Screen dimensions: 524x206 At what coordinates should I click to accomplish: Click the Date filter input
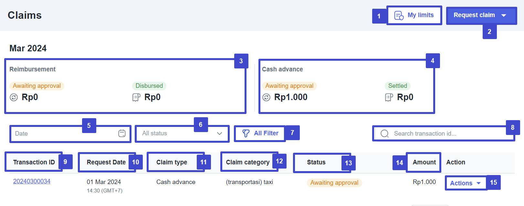(x=65, y=134)
